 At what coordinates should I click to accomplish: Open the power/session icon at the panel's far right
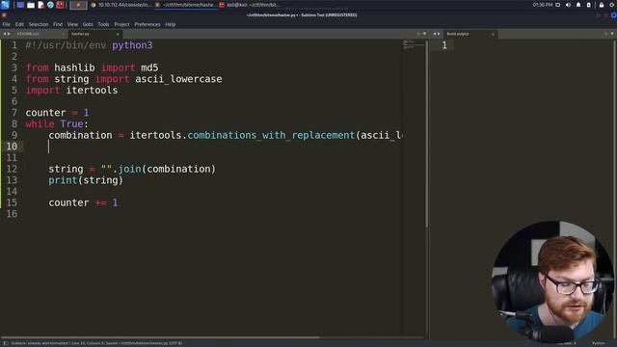coord(612,5)
